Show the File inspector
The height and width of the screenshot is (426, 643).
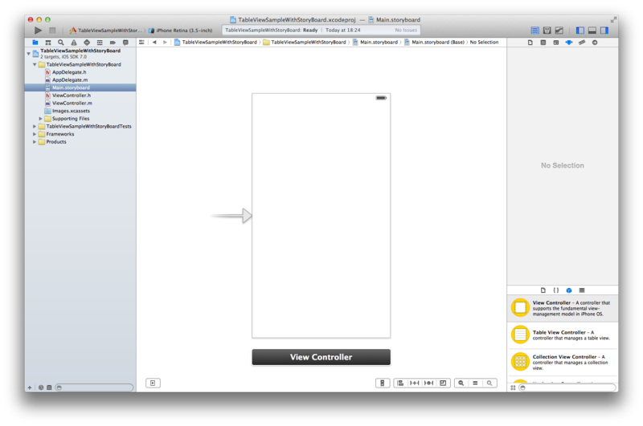(530, 43)
